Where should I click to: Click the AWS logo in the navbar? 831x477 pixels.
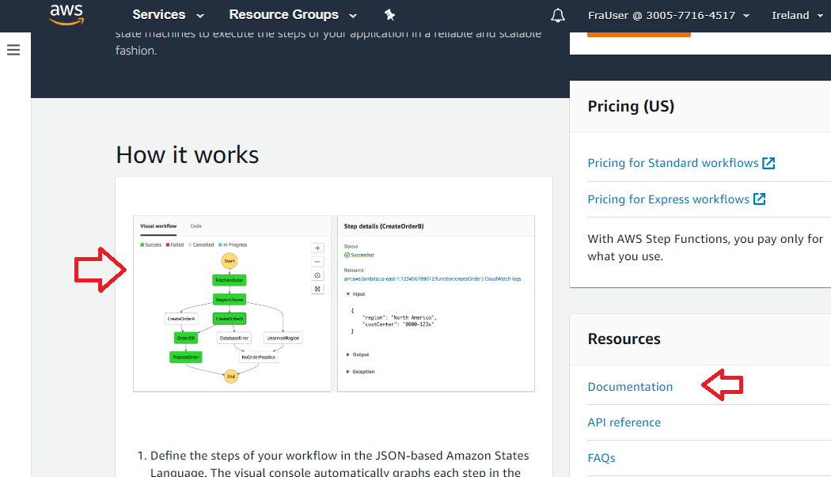click(x=66, y=14)
